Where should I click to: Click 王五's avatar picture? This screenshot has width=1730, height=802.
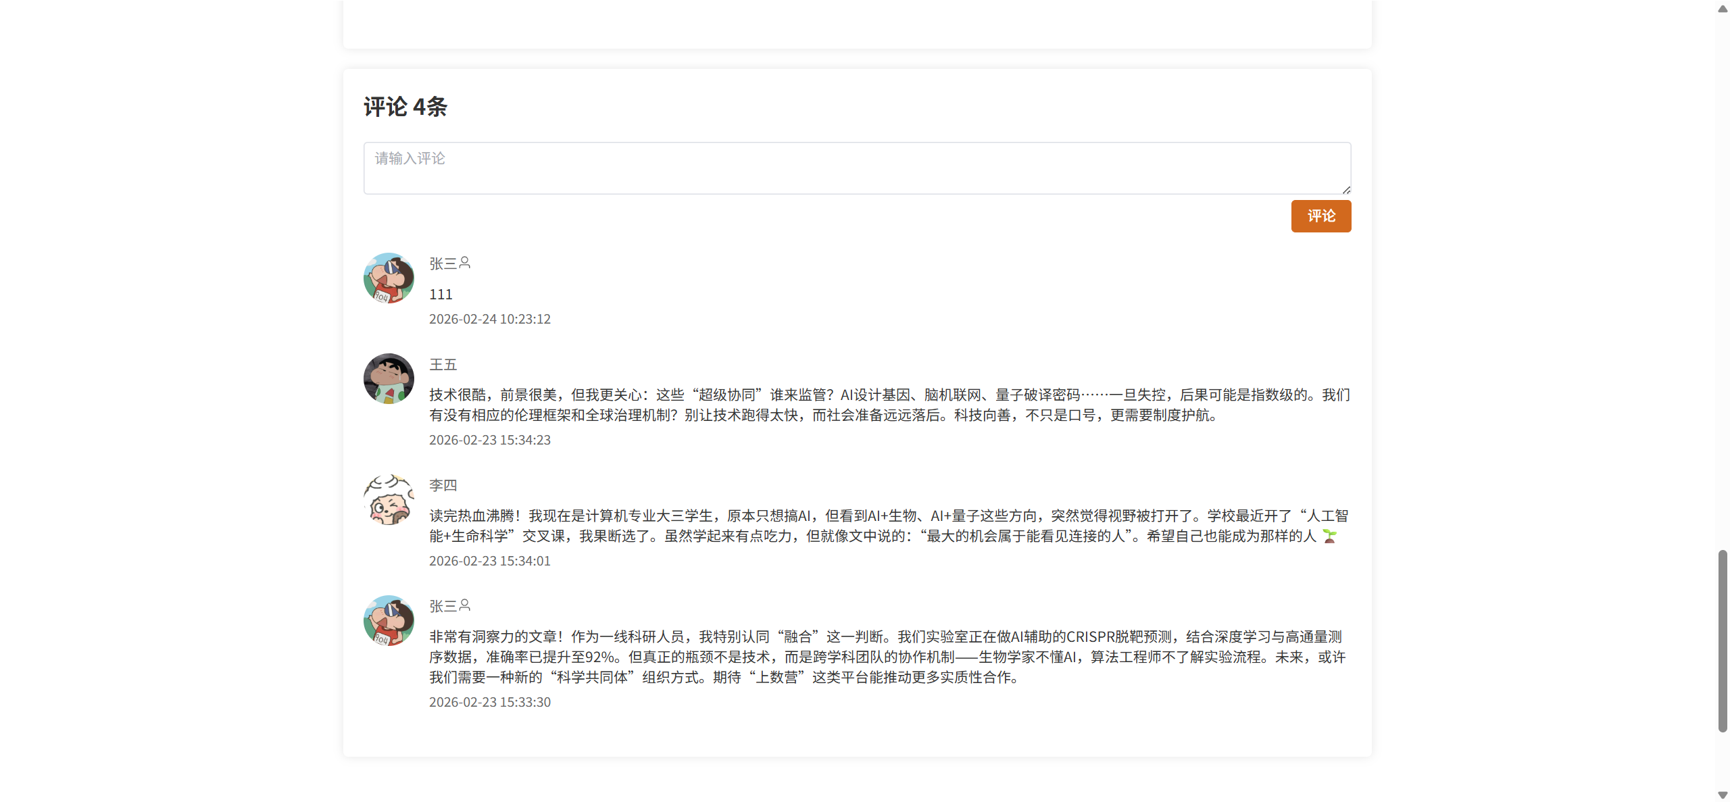click(389, 379)
